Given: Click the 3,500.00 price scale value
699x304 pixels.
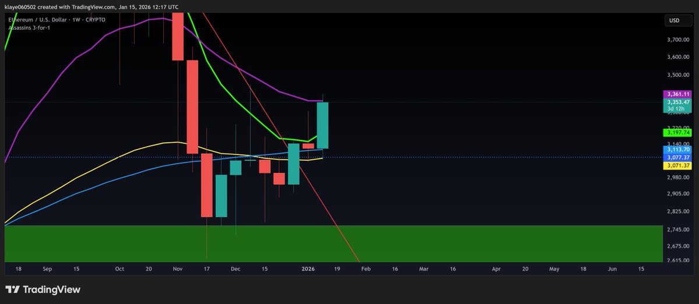Looking at the screenshot, I should pyautogui.click(x=678, y=75).
